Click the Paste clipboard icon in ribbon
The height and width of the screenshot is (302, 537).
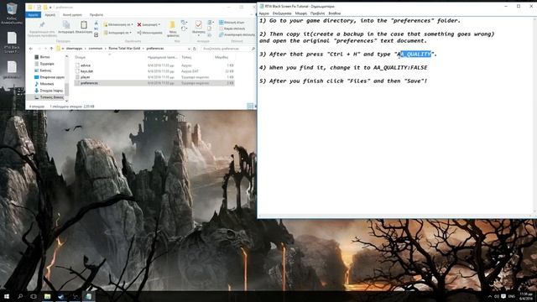84,24
